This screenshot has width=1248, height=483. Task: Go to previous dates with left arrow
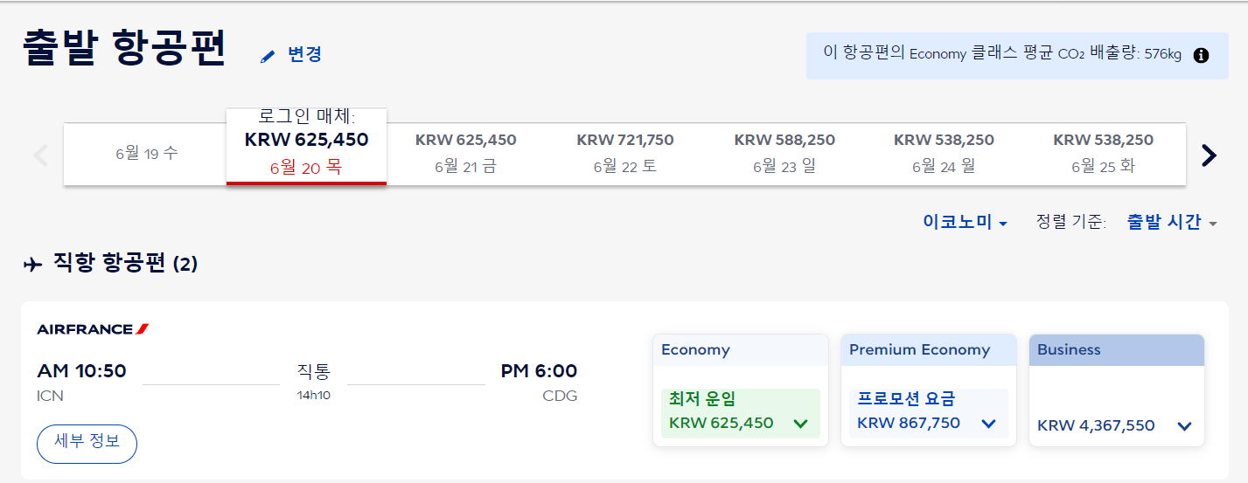pyautogui.click(x=40, y=155)
